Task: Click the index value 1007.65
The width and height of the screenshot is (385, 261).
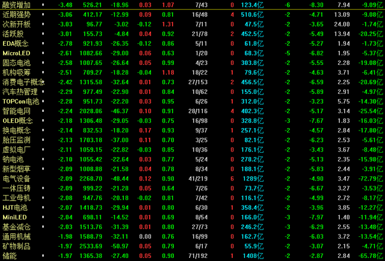Action: pos(91,63)
